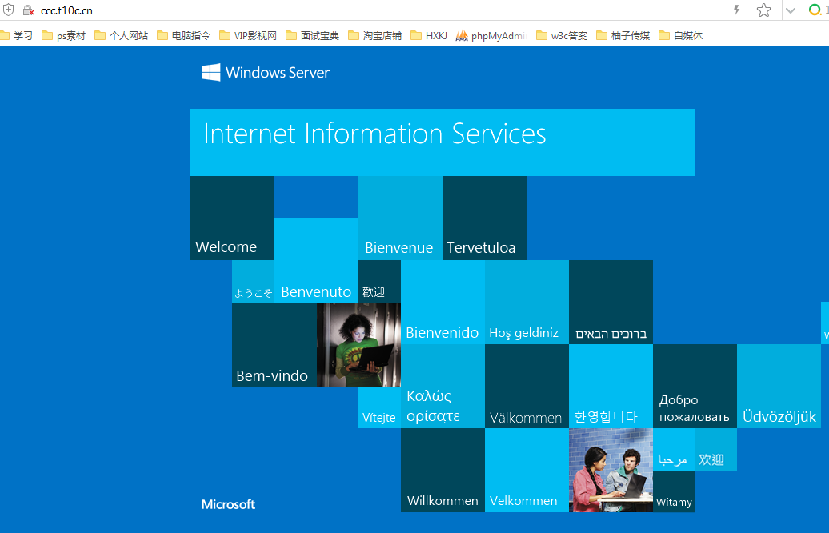The image size is (829, 533).
Task: Click the مرحبا tile
Action: [x=674, y=449]
